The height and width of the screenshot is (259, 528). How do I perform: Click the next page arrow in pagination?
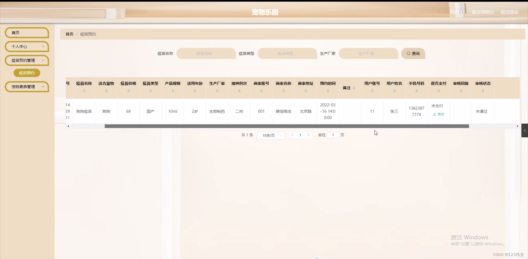[309, 135]
